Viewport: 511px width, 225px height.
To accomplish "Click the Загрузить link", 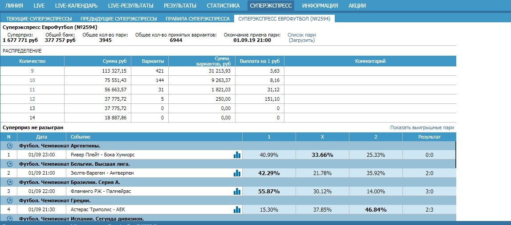I will 302,40.
